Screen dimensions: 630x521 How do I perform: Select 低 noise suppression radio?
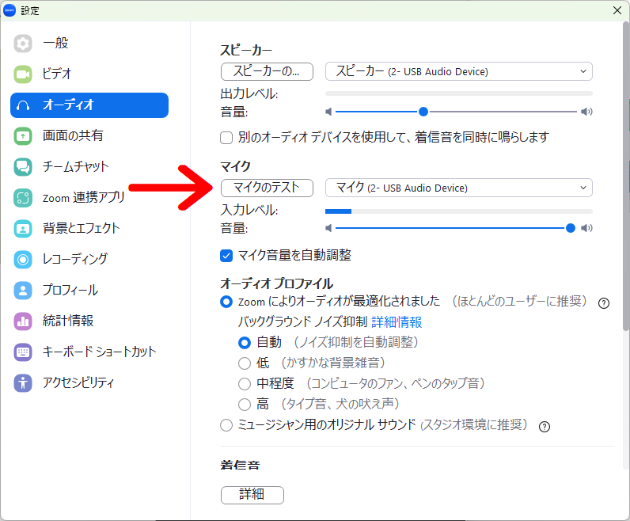245,363
